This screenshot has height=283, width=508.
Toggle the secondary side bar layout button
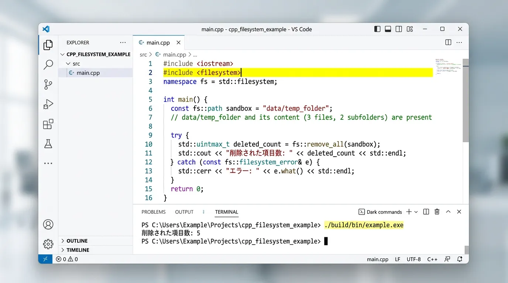point(399,29)
